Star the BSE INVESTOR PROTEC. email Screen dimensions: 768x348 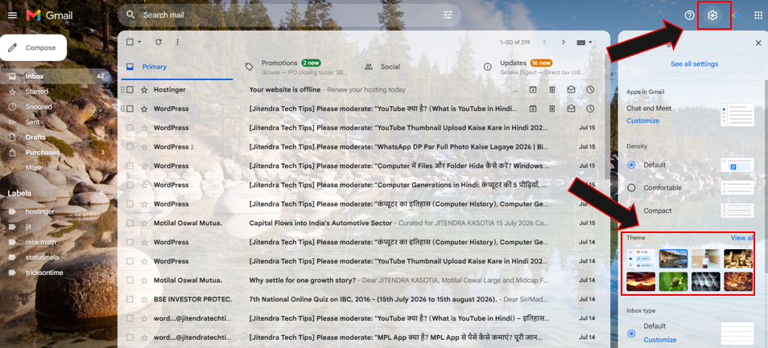tap(144, 299)
